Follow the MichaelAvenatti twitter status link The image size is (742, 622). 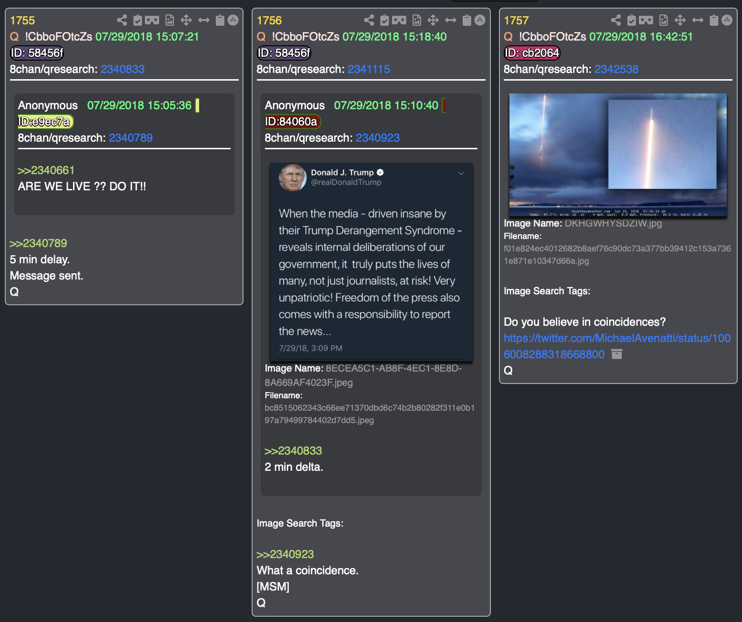pyautogui.click(x=617, y=346)
